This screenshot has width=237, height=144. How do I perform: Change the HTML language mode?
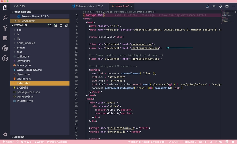pos(219,142)
